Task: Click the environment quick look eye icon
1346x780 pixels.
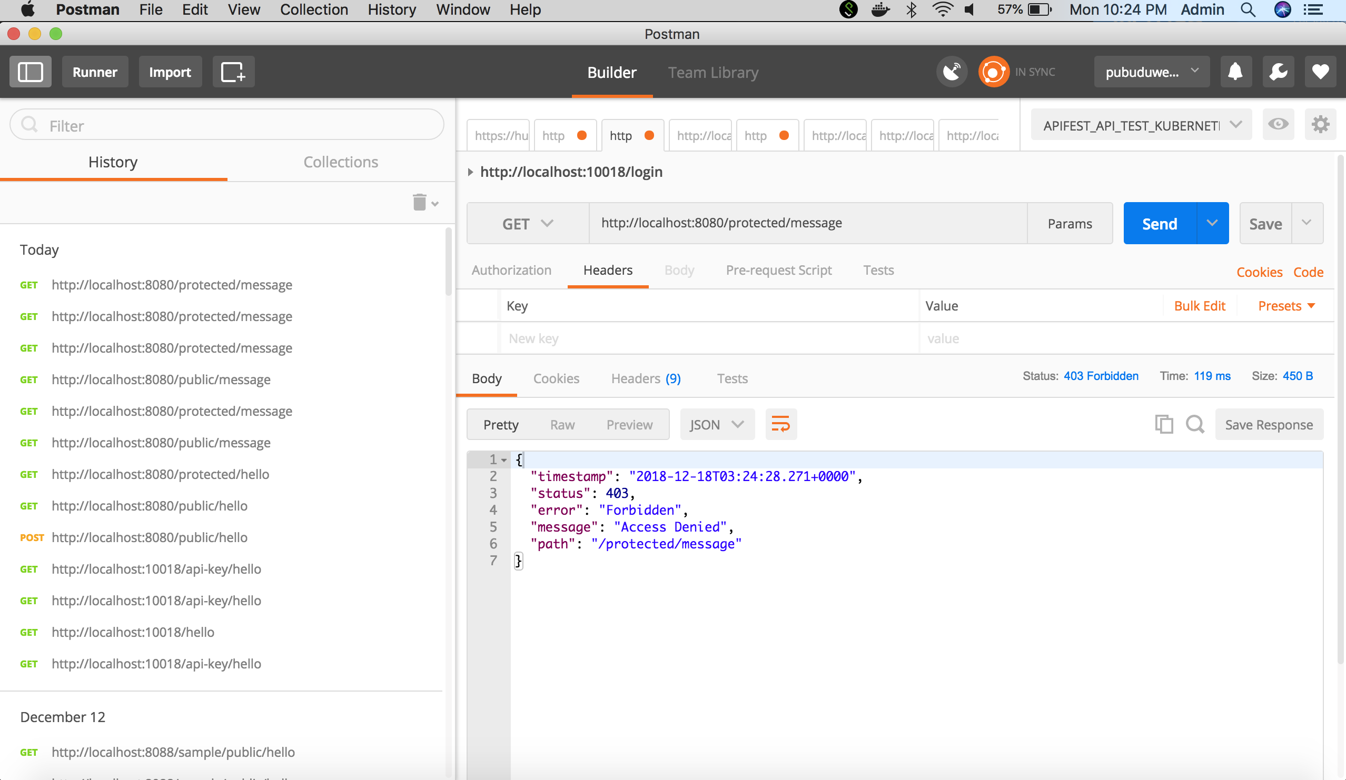Action: 1278,124
